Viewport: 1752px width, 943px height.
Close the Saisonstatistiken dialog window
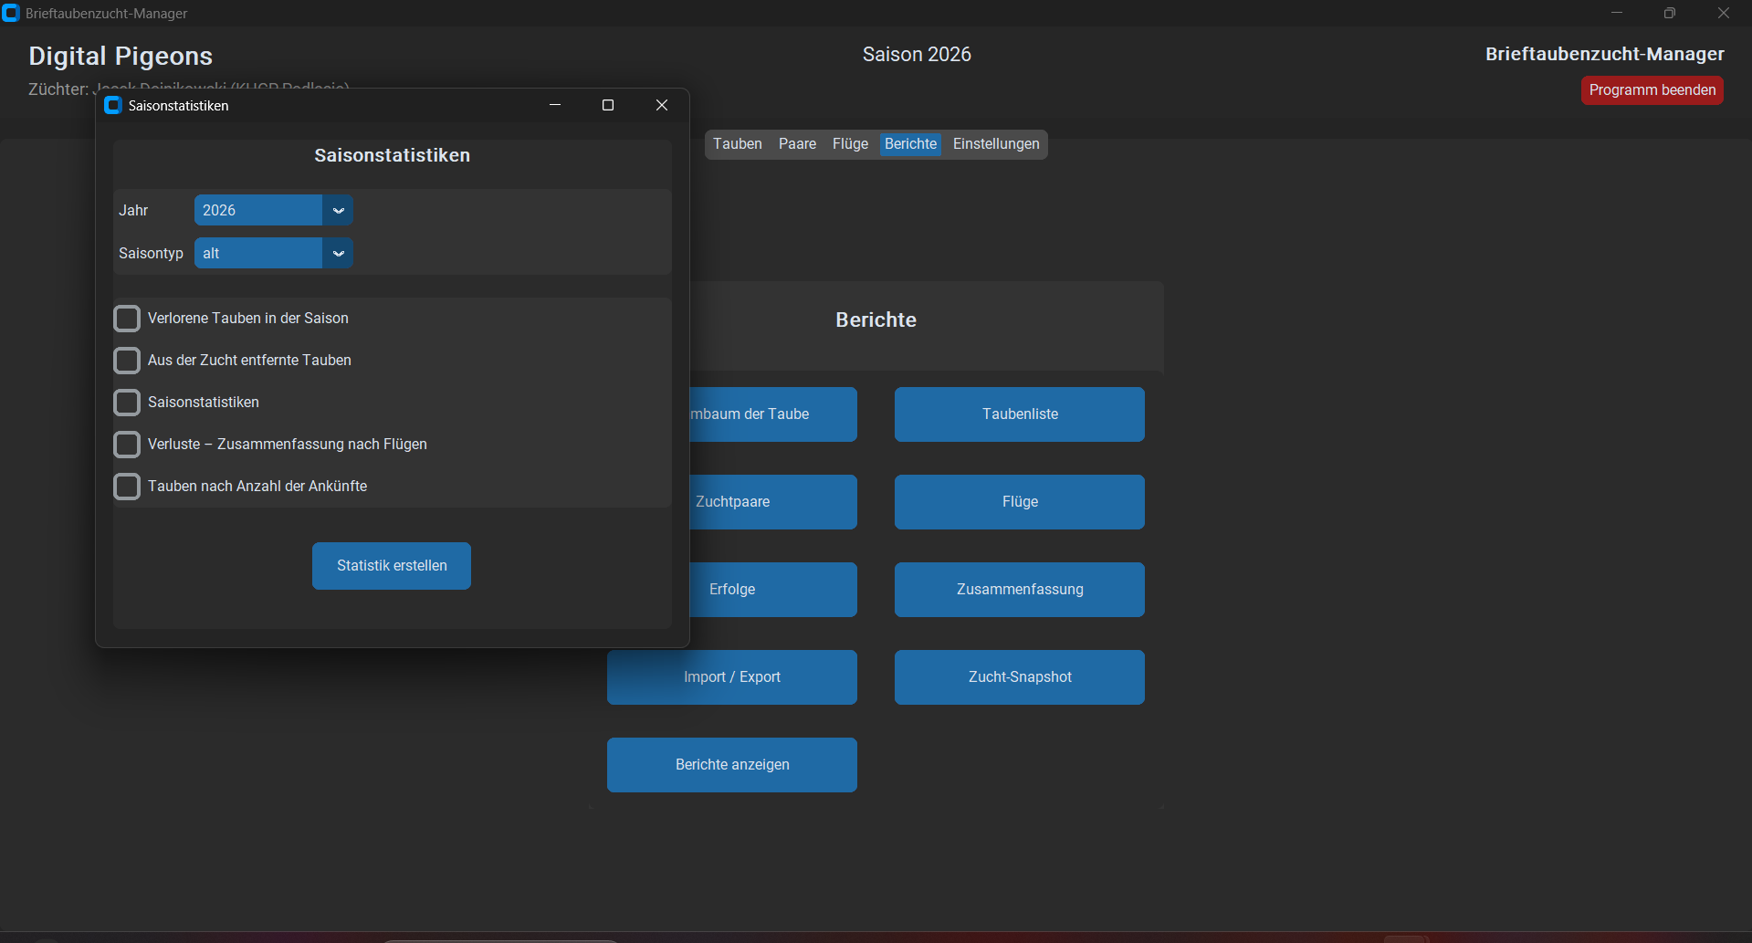tap(662, 105)
